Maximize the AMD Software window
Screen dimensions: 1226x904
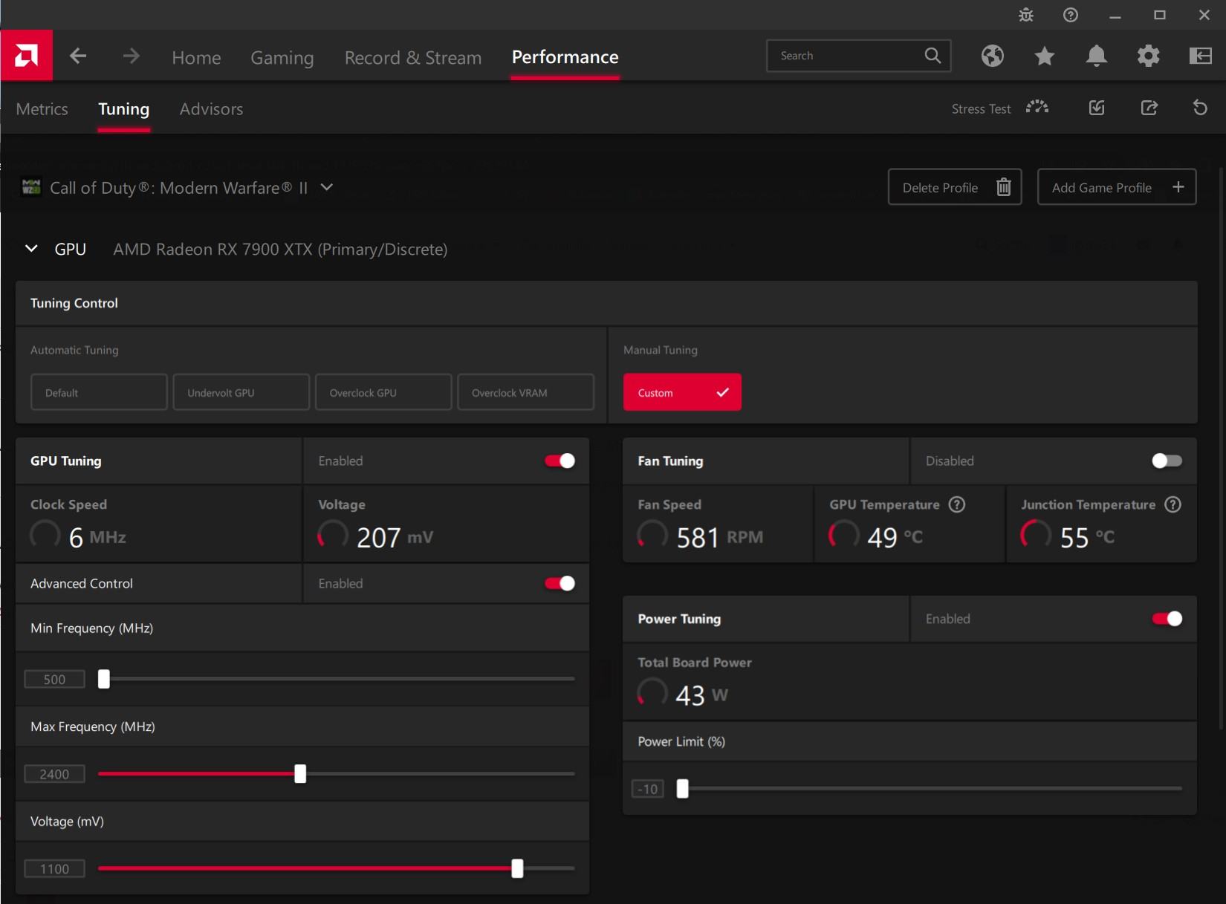tap(1160, 15)
